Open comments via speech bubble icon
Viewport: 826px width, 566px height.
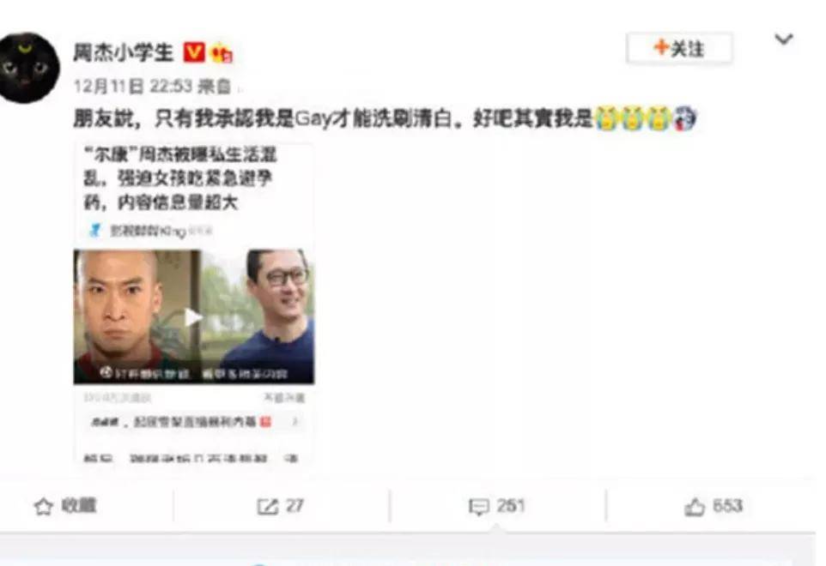pyautogui.click(x=479, y=507)
